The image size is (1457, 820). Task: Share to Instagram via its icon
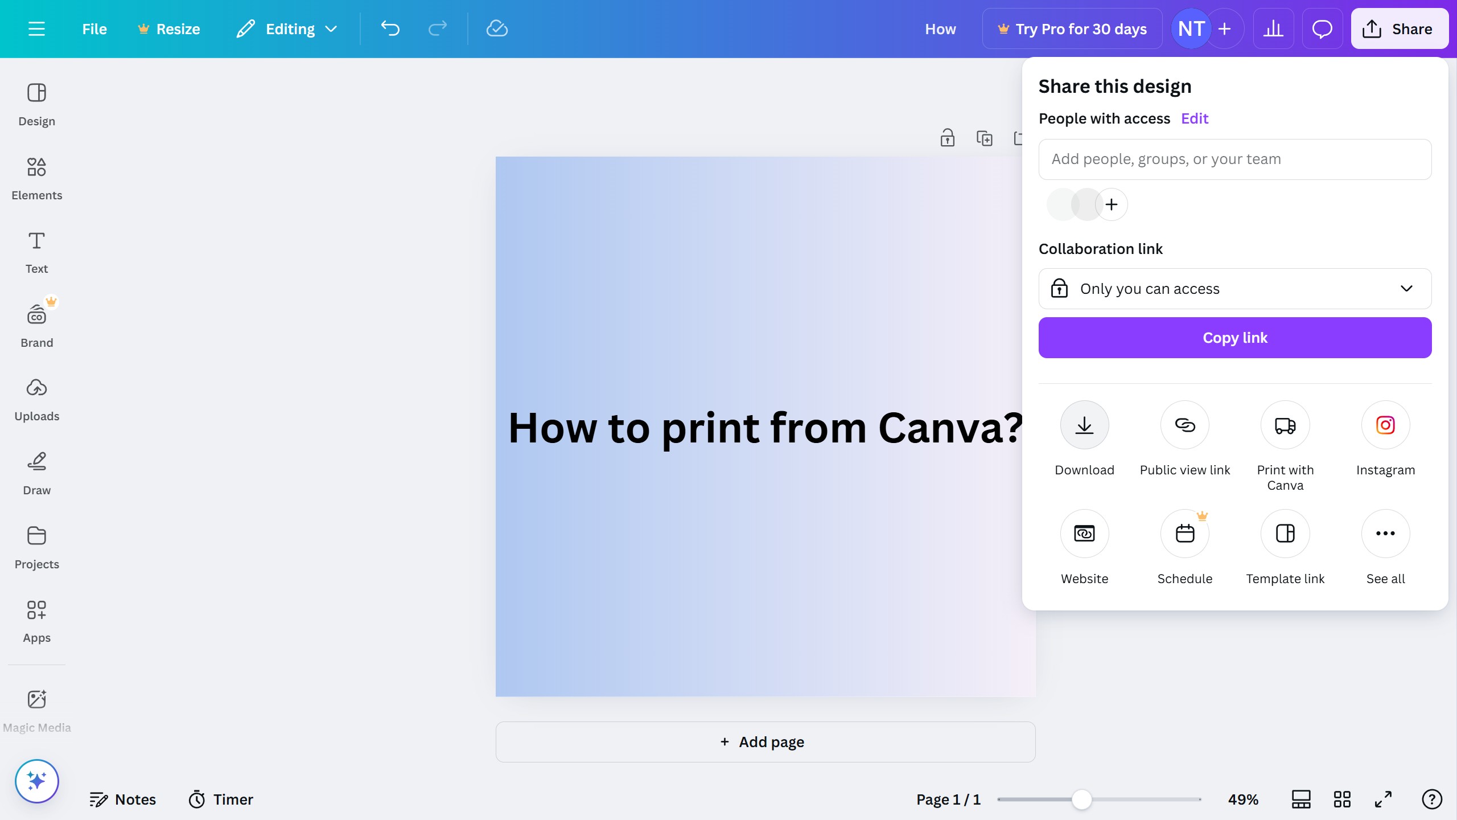[1385, 425]
